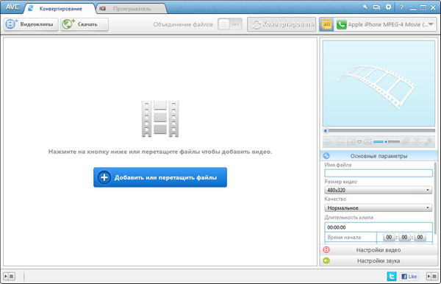
Task: Click the parameters panel vertical scrollbar
Action: coord(436,199)
